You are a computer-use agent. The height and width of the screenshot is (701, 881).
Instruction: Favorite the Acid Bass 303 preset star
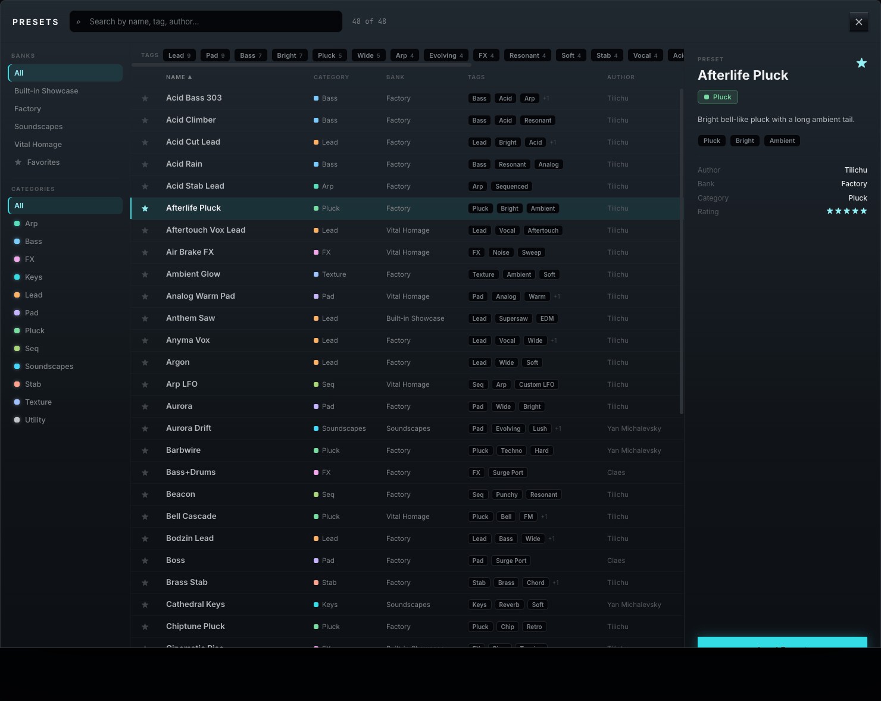click(x=145, y=98)
